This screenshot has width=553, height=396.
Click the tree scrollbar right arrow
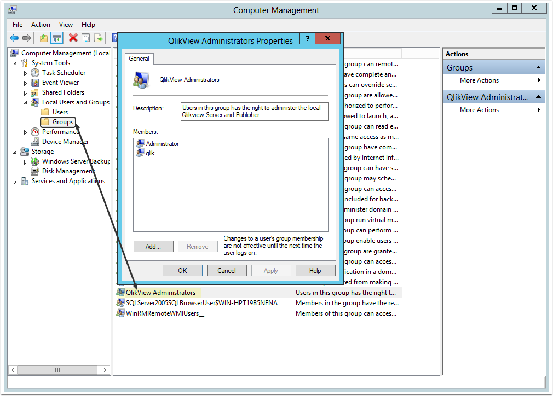(x=105, y=370)
